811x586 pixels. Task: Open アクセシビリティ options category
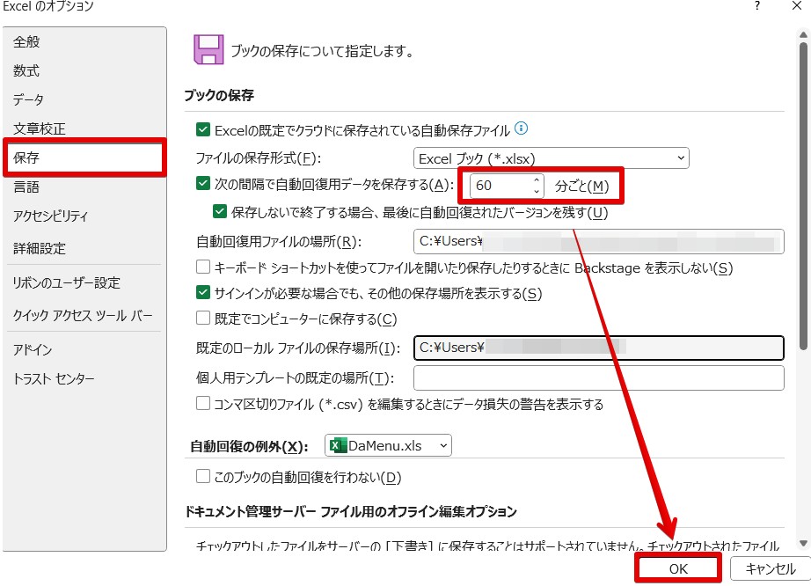click(x=51, y=216)
